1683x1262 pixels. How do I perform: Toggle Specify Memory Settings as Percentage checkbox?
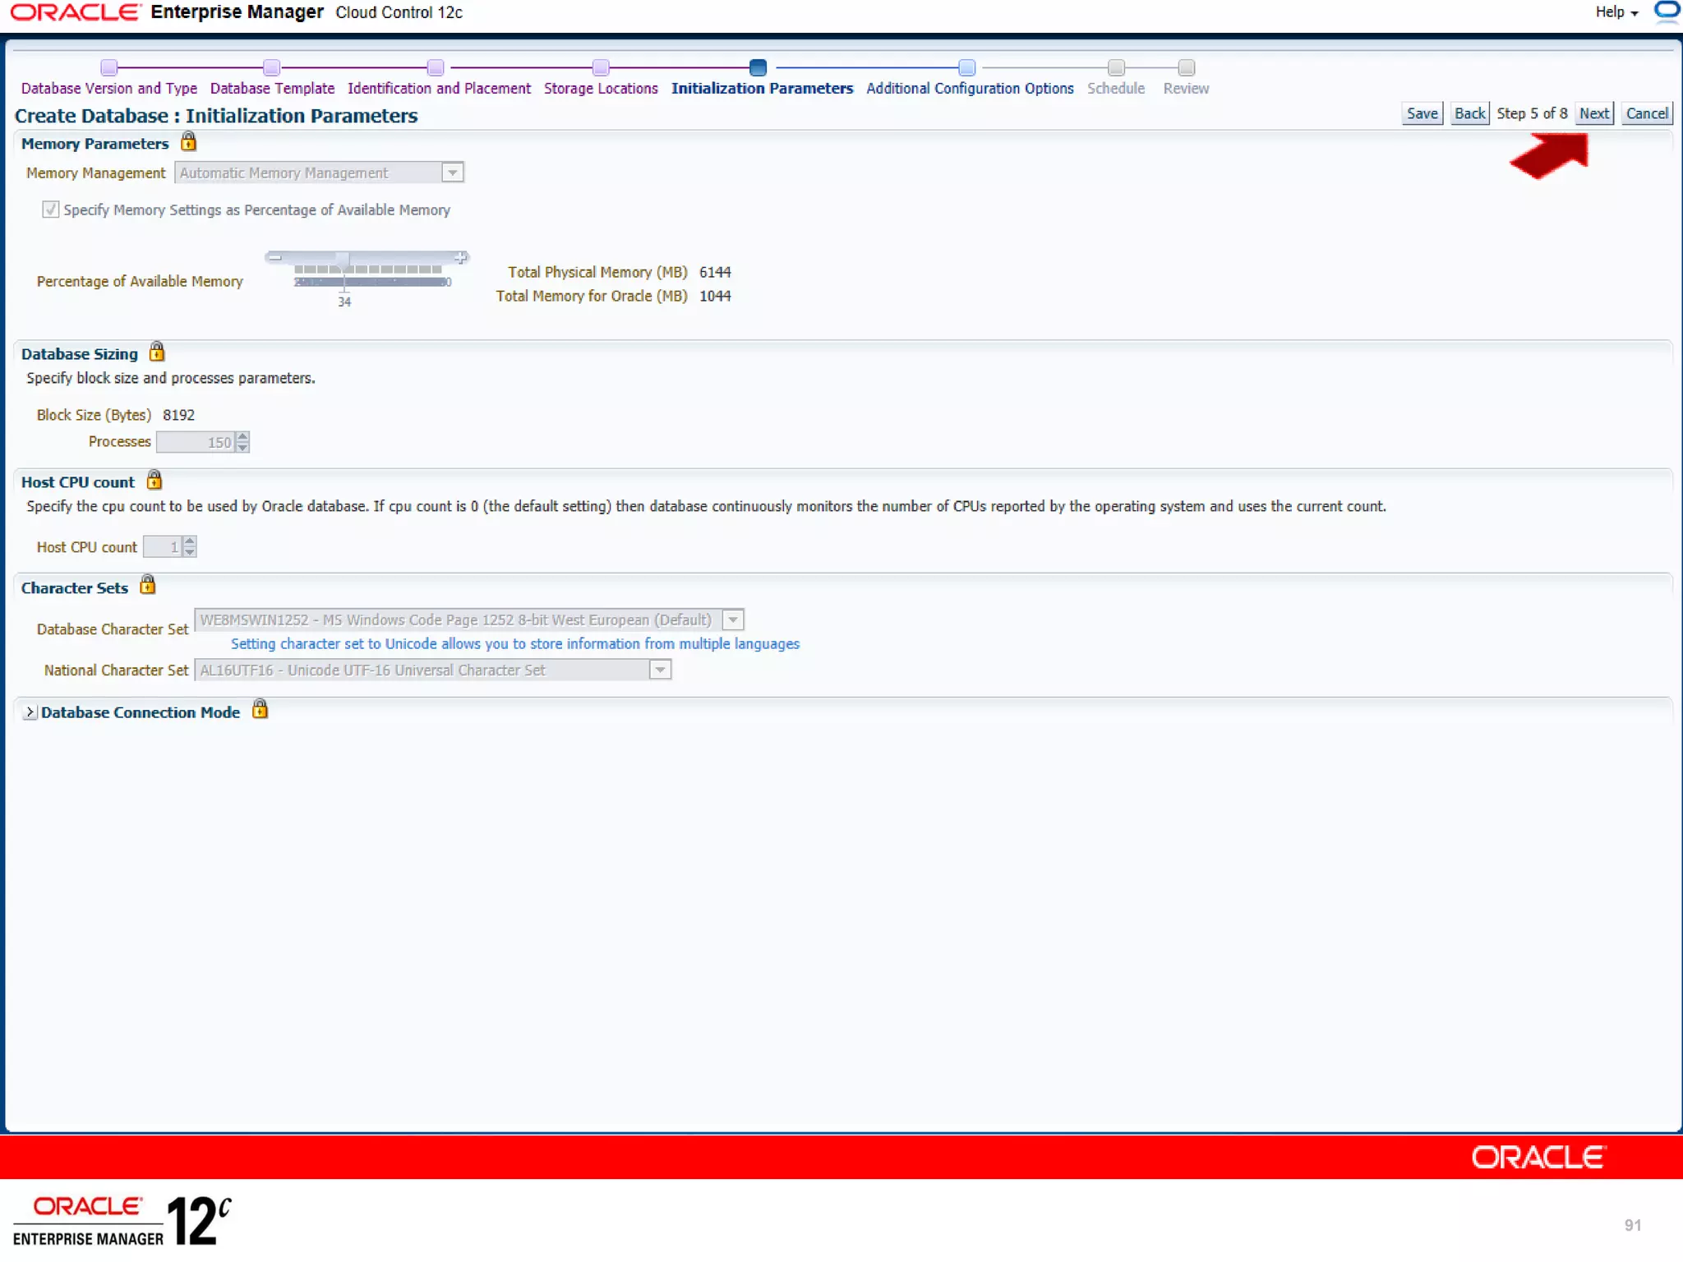pyautogui.click(x=51, y=210)
